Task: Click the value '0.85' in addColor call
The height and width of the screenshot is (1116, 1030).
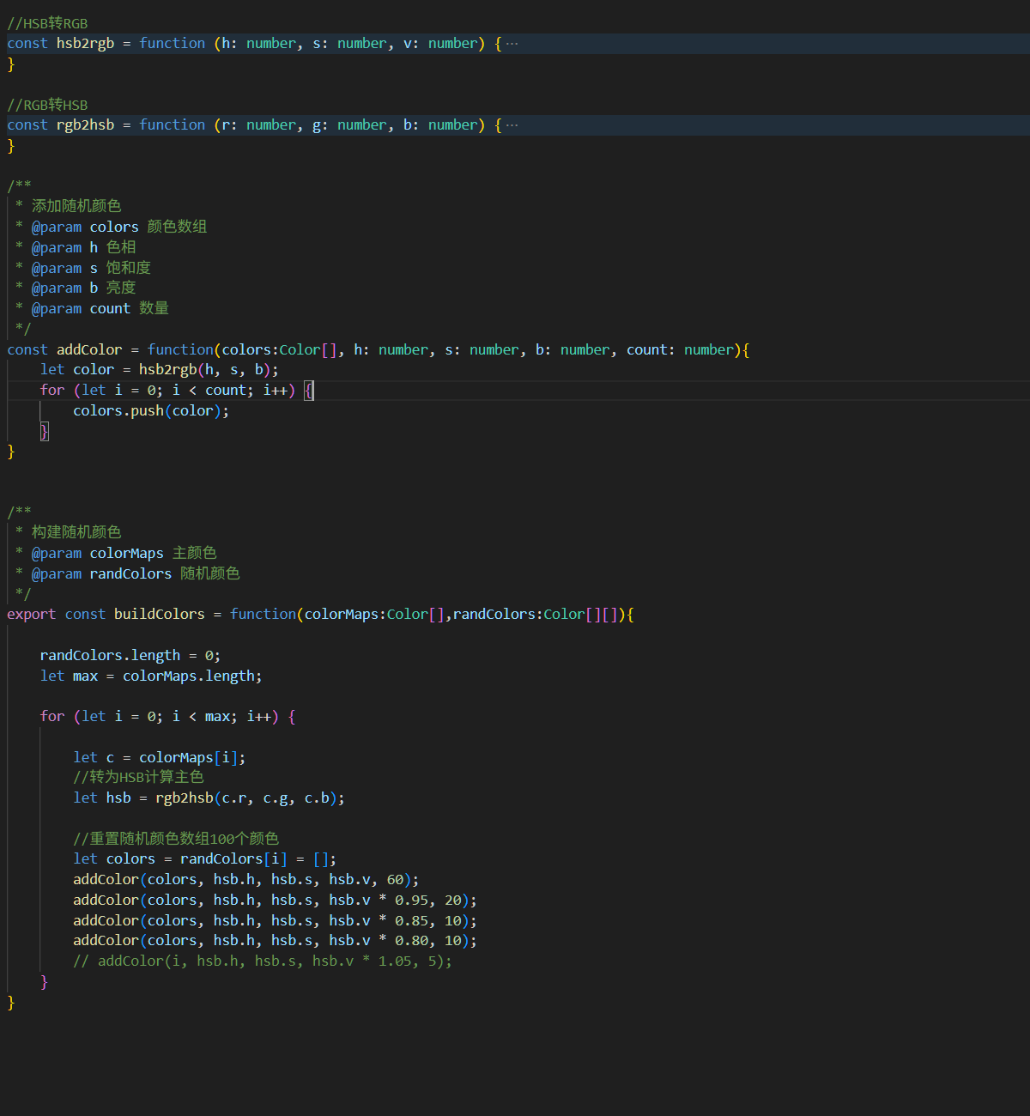Action: coord(411,921)
